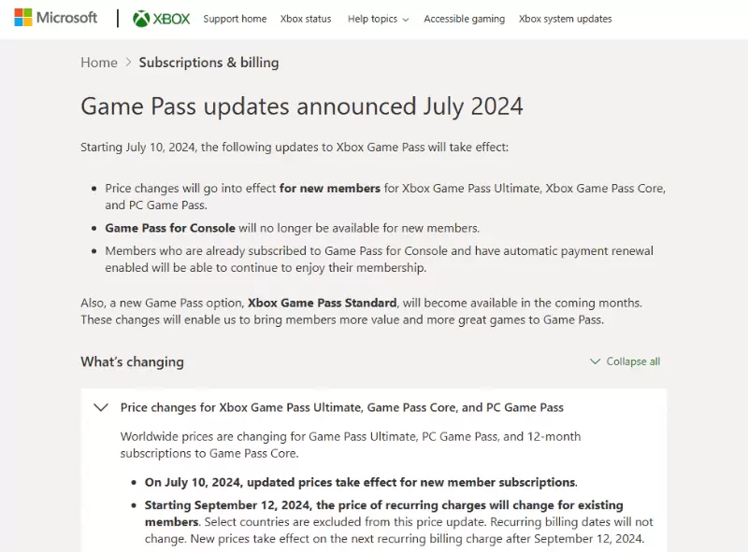
Task: Click the Game Pass updates page title
Action: point(301,106)
